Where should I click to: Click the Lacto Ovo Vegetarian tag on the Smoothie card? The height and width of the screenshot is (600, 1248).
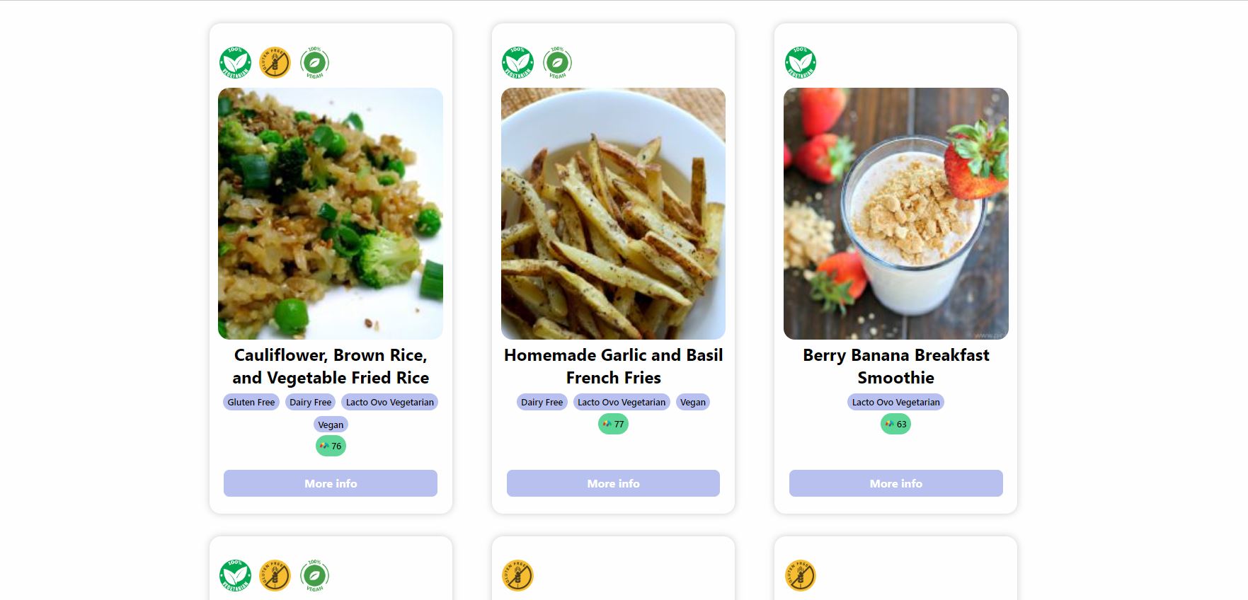coord(895,402)
